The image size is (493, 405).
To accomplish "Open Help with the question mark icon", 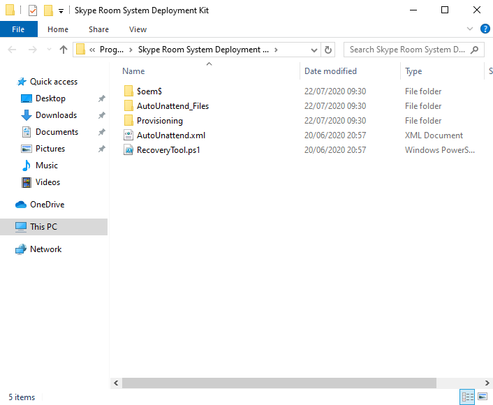I will click(x=485, y=29).
